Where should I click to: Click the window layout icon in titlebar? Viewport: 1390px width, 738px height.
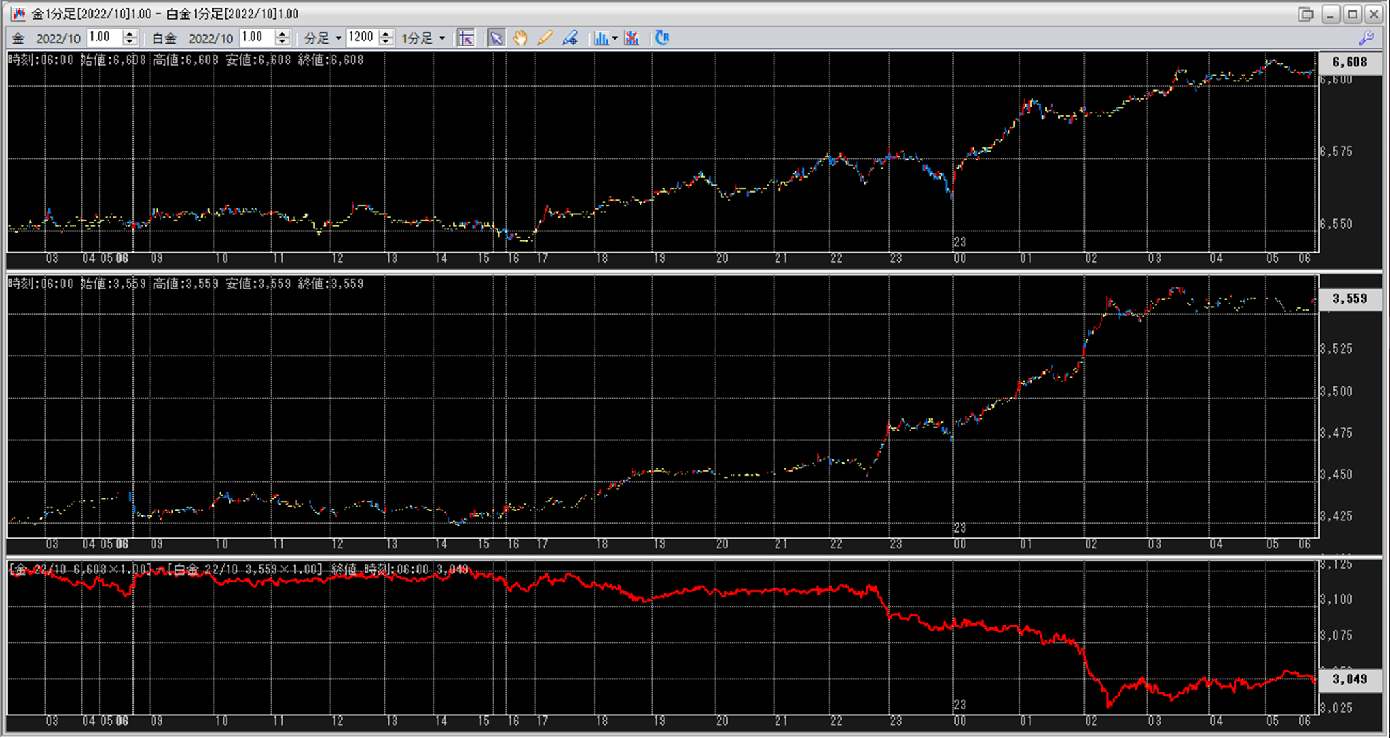tap(1305, 14)
